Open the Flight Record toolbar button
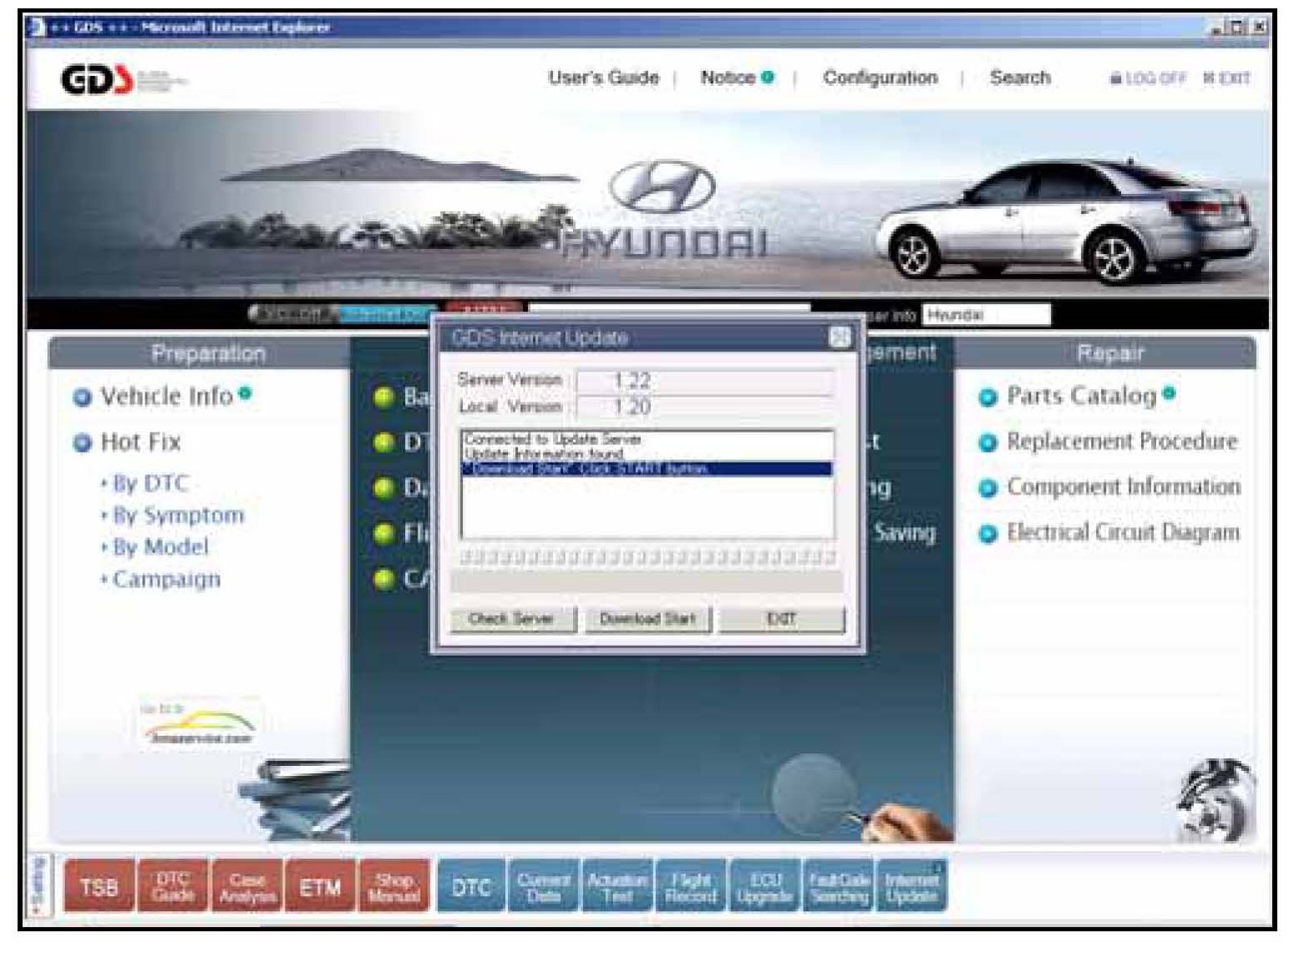 (x=691, y=887)
